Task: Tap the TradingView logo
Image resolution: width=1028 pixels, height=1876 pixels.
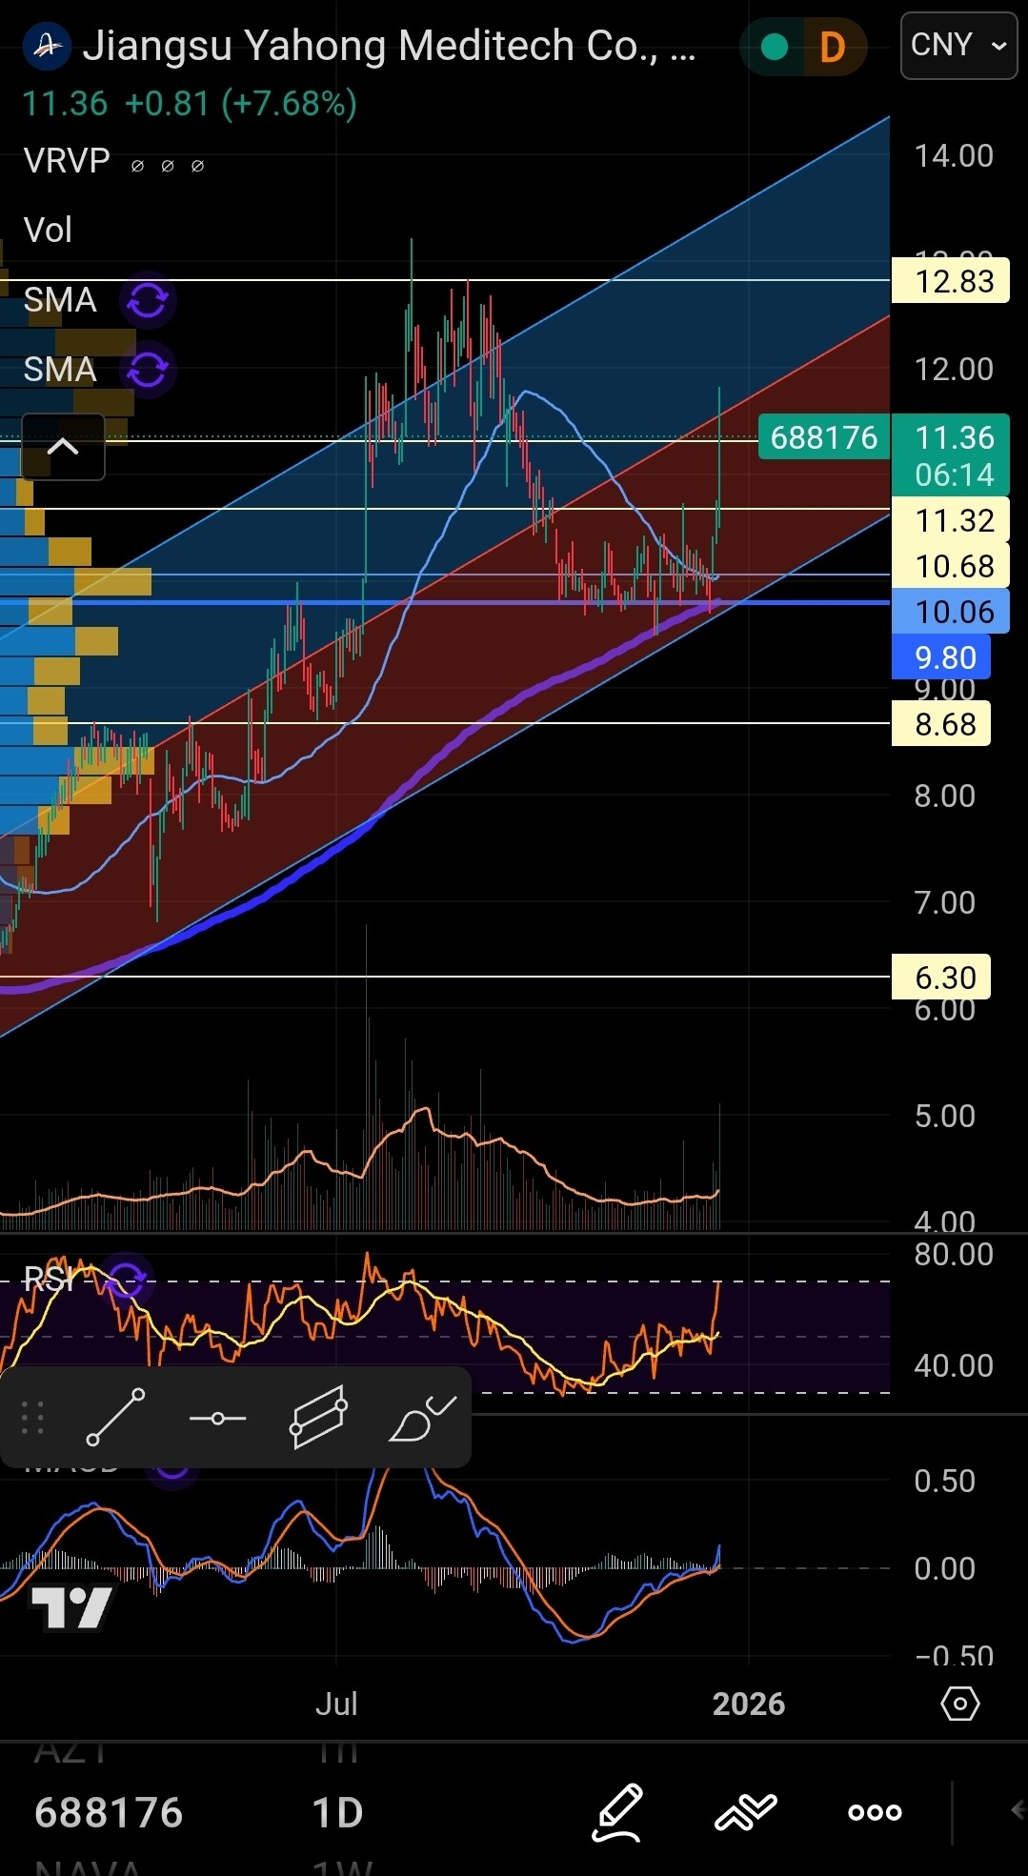Action: (72, 1608)
